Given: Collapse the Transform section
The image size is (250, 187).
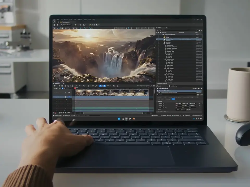Looking at the screenshot, I should coord(157,101).
